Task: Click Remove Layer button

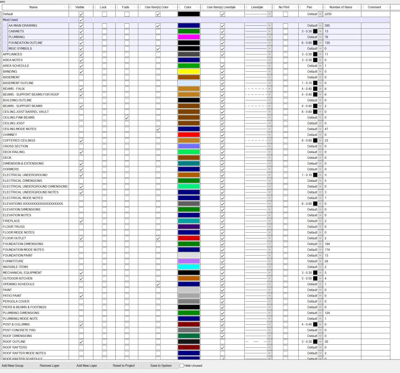Action: pyautogui.click(x=50, y=366)
